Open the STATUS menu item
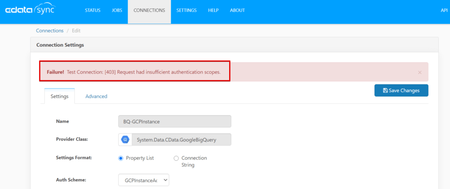The image size is (450, 189). 93,10
